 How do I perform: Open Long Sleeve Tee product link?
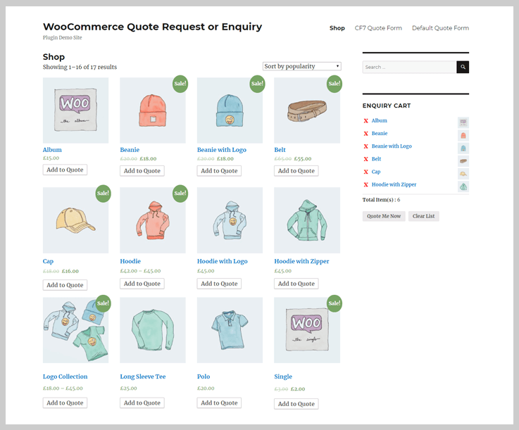(x=143, y=377)
